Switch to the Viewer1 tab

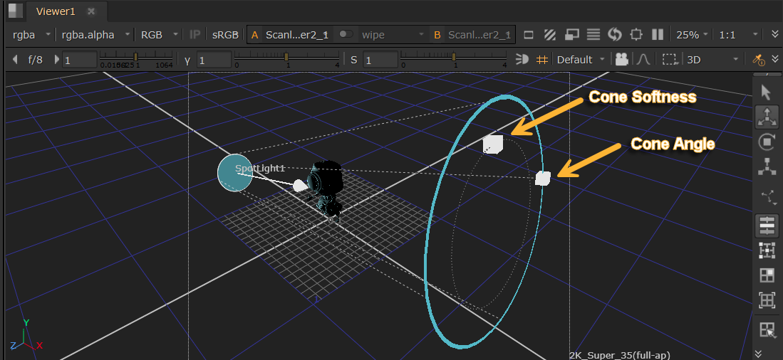[55, 11]
